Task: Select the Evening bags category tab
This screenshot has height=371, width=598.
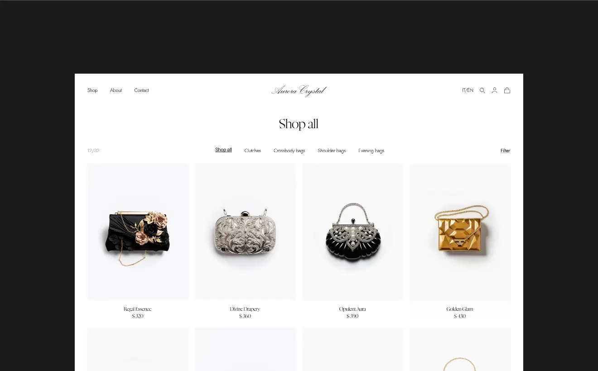Action: tap(371, 150)
